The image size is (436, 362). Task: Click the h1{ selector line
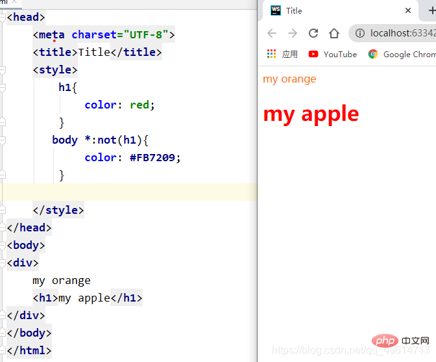(68, 88)
